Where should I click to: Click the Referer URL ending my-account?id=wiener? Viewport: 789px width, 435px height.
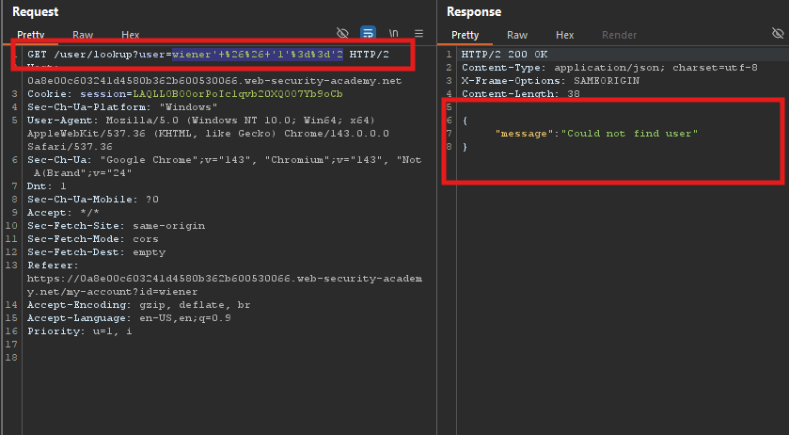pyautogui.click(x=225, y=284)
